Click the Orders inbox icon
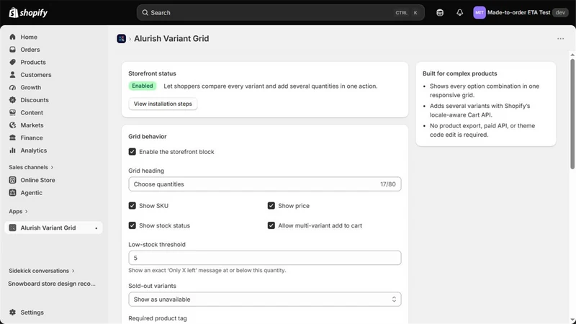 point(12,49)
